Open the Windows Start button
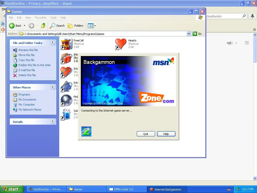 coord(12,189)
